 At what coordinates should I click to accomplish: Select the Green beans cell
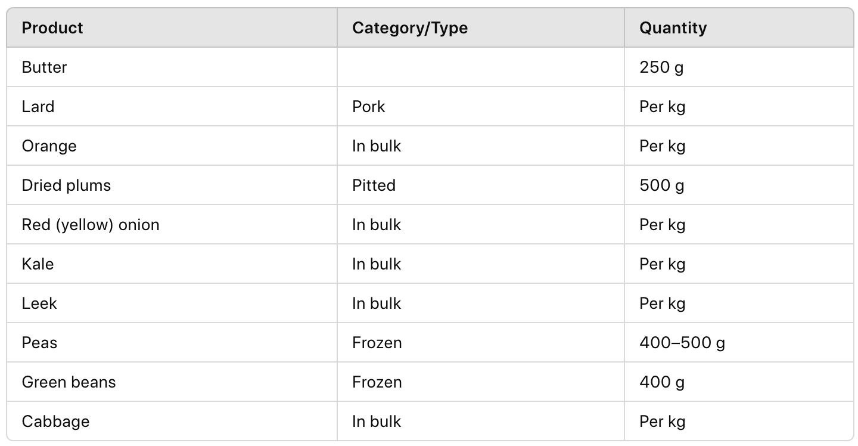pyautogui.click(x=69, y=382)
